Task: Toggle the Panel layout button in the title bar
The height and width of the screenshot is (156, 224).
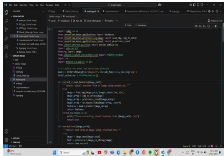Action: [198, 5]
